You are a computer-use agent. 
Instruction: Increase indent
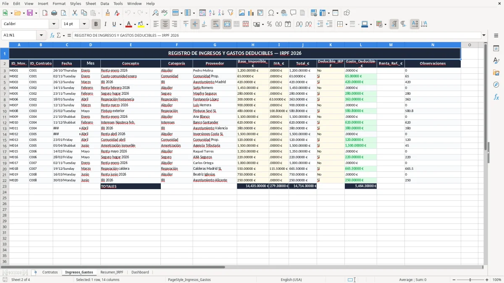pyautogui.click(x=320, y=24)
